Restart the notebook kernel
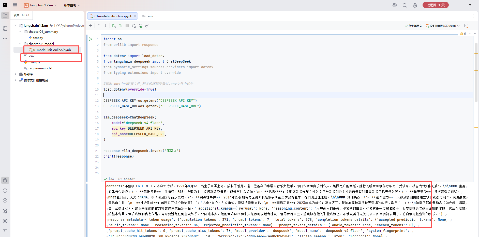Viewport: 479px width, 237px height. 134,26
